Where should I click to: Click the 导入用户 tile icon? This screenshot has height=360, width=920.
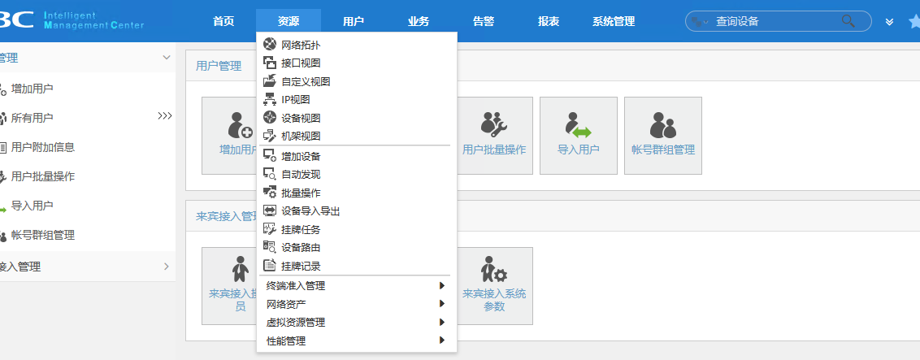coord(578,124)
